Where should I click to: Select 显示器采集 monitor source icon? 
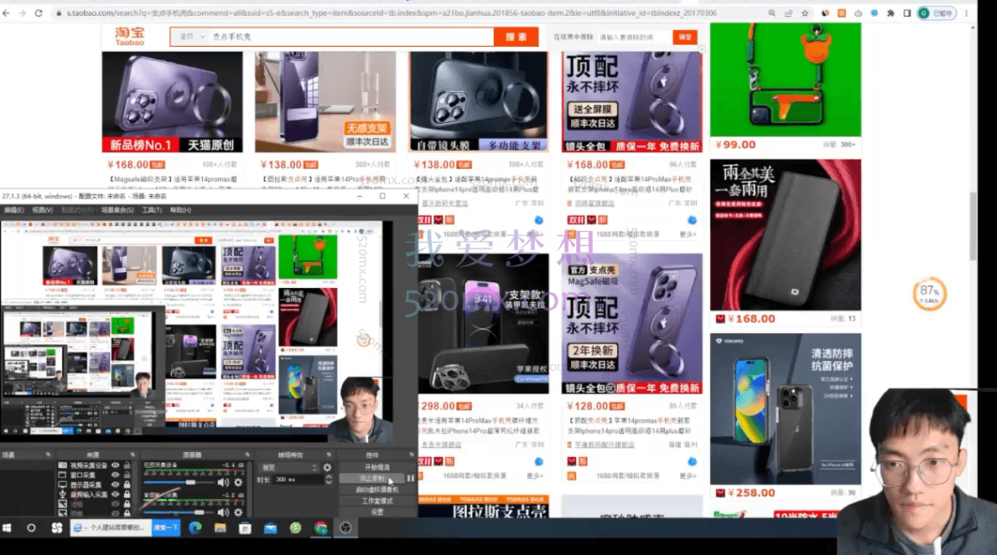click(62, 485)
